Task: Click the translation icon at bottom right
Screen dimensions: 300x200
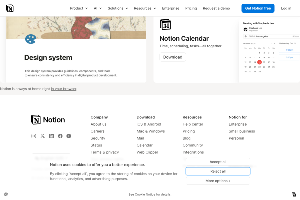Action: pyautogui.click(x=293, y=194)
